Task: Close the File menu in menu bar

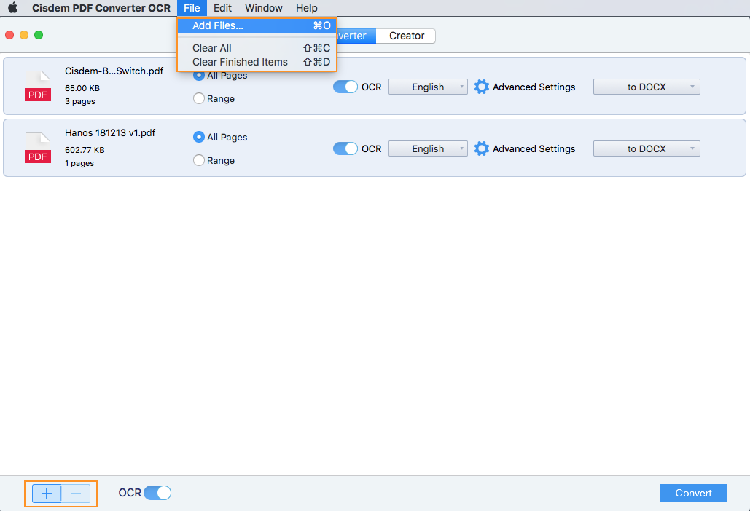Action: point(192,7)
